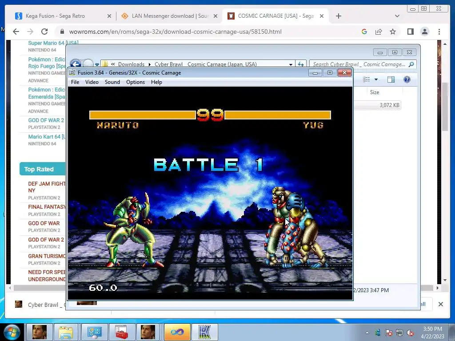
Task: Open red toolbox taskbar icon
Action: (x=122, y=332)
